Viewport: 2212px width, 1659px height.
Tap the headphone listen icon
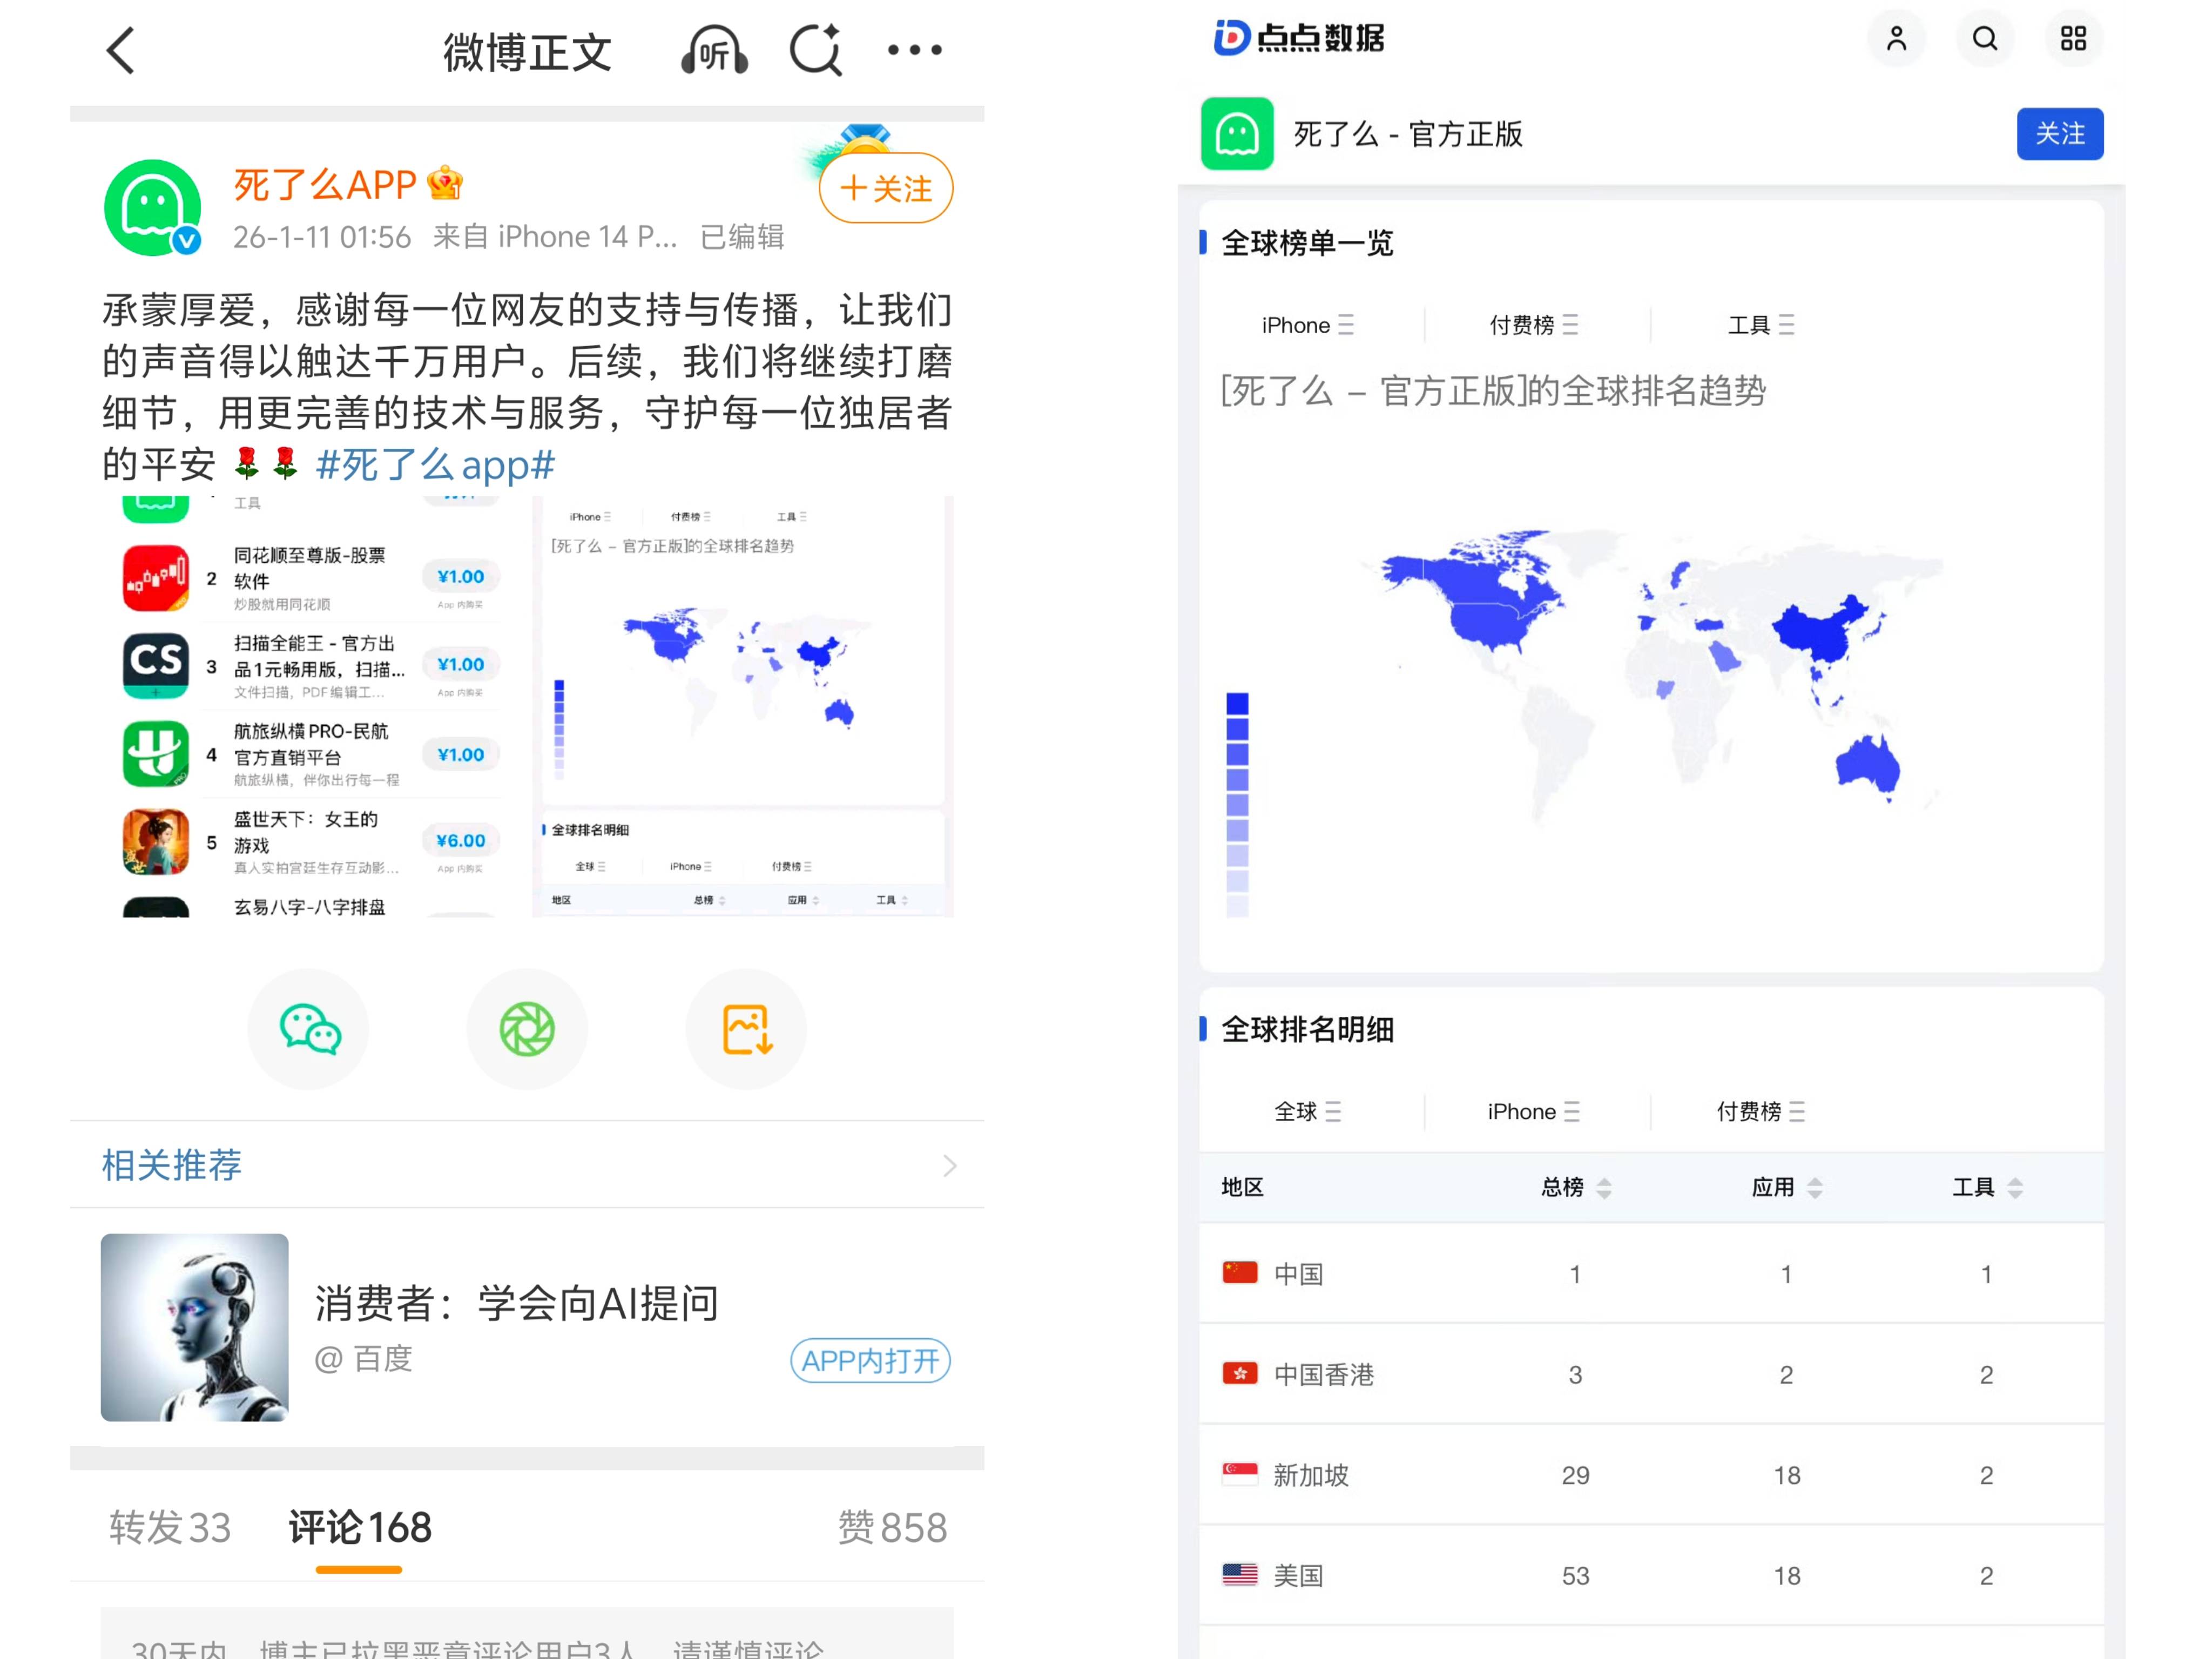(714, 50)
